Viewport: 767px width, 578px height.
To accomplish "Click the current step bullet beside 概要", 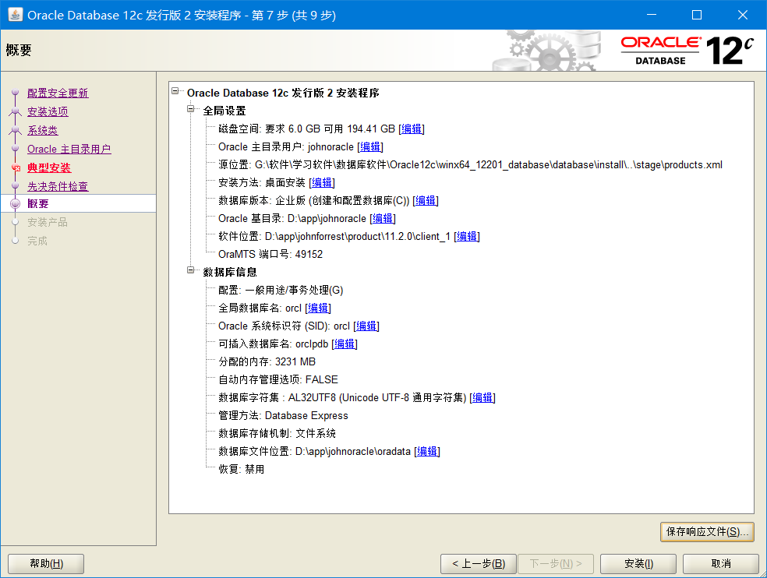I will (15, 203).
